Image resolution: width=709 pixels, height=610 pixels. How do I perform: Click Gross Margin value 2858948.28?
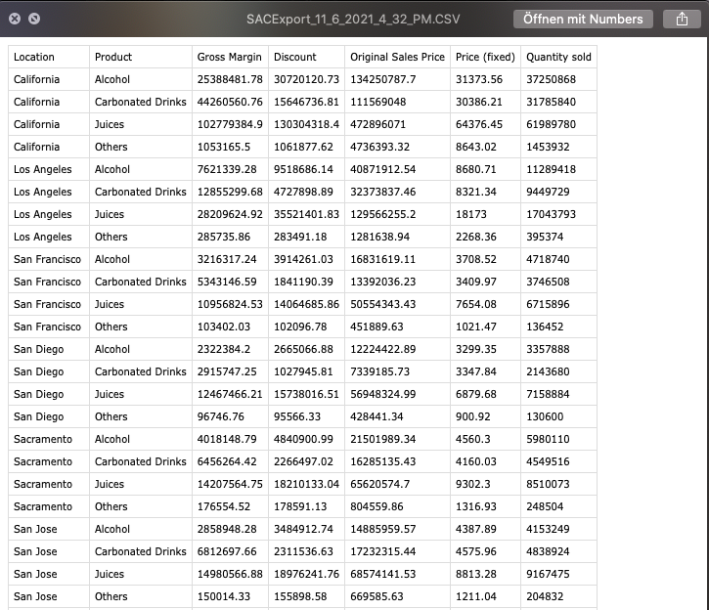pyautogui.click(x=227, y=529)
